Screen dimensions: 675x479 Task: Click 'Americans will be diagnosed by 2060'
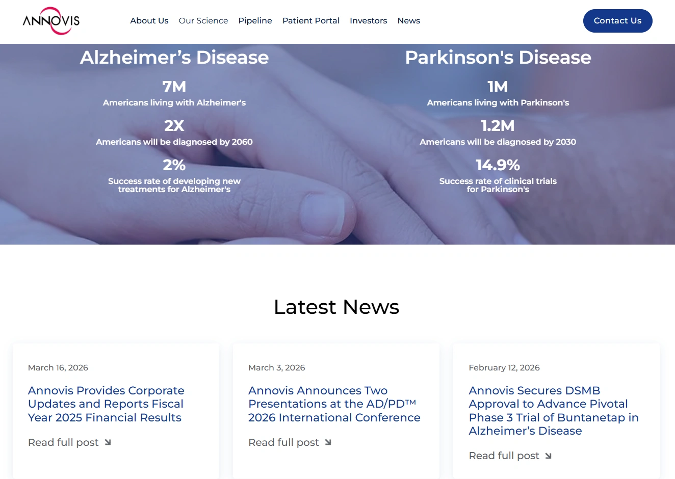coord(174,142)
